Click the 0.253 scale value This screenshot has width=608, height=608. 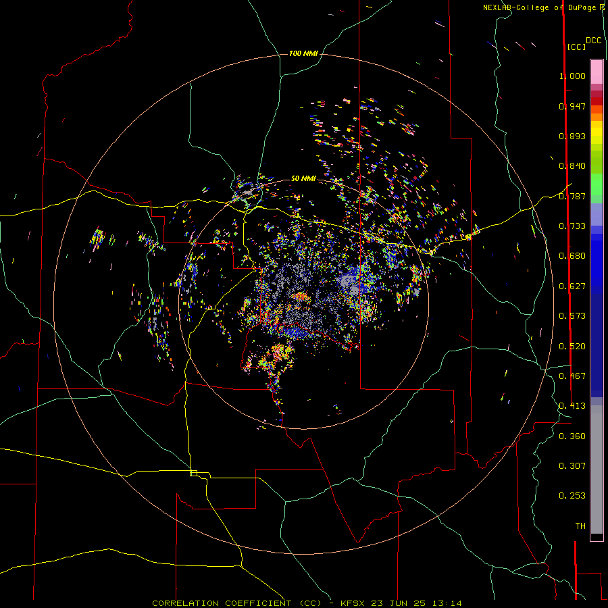point(572,496)
